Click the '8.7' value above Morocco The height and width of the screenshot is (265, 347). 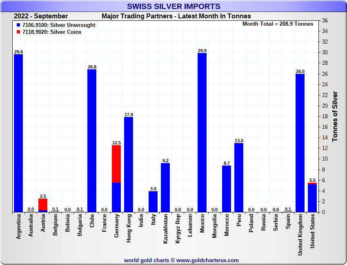coord(227,163)
